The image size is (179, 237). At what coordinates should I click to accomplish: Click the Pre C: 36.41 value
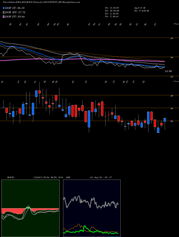click(x=113, y=17)
